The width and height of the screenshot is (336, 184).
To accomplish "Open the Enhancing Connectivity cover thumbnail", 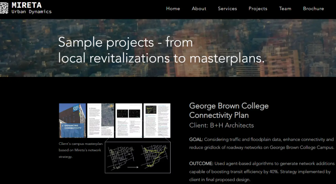I will click(72, 120).
